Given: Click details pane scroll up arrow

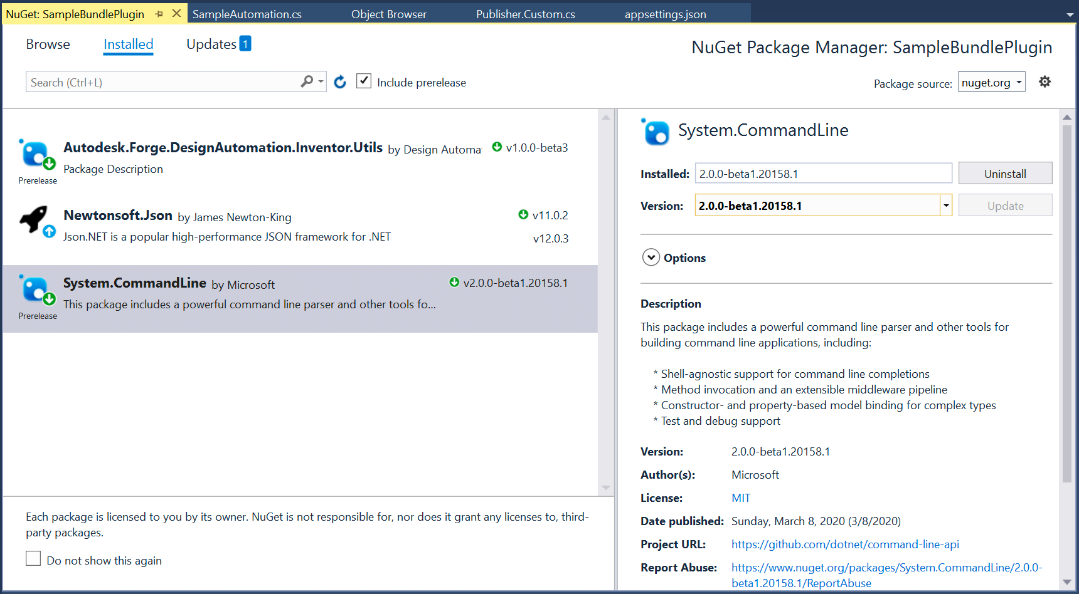Looking at the screenshot, I should [1066, 117].
